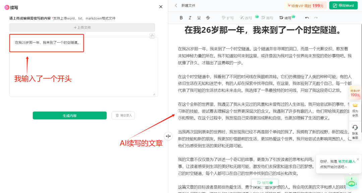The image size is (362, 193).
Task: Click the 续写 continue tool in toolbar
Action: pos(285,18)
